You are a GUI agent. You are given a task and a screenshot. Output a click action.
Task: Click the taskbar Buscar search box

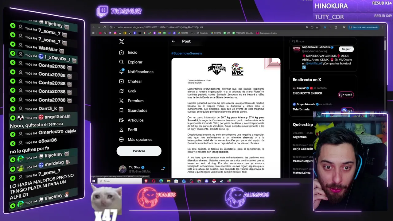coord(119,181)
